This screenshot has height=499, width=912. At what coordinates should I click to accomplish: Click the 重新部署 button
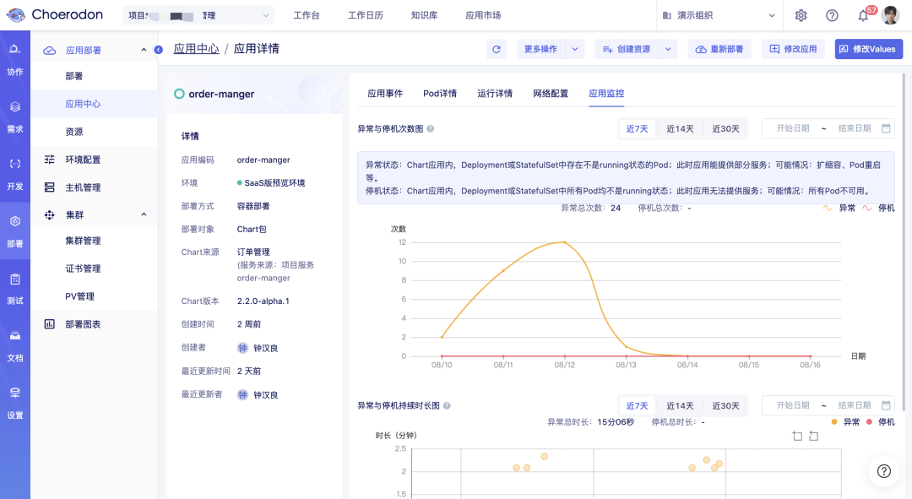point(719,50)
